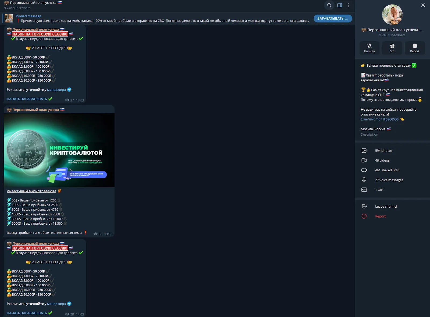Click the channel name on the crypto post
Image resolution: width=430 pixels, height=317 pixels.
pyautogui.click(x=36, y=110)
